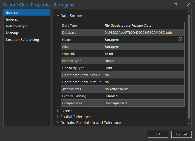Expand the Spatial Reference section
This screenshot has width=195, height=141.
(x=58, y=117)
